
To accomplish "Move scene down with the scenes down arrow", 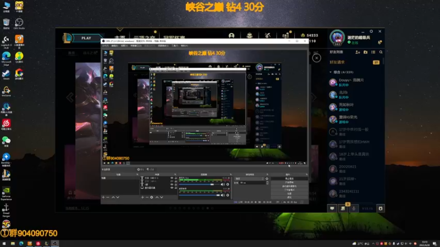I will 118,198.
